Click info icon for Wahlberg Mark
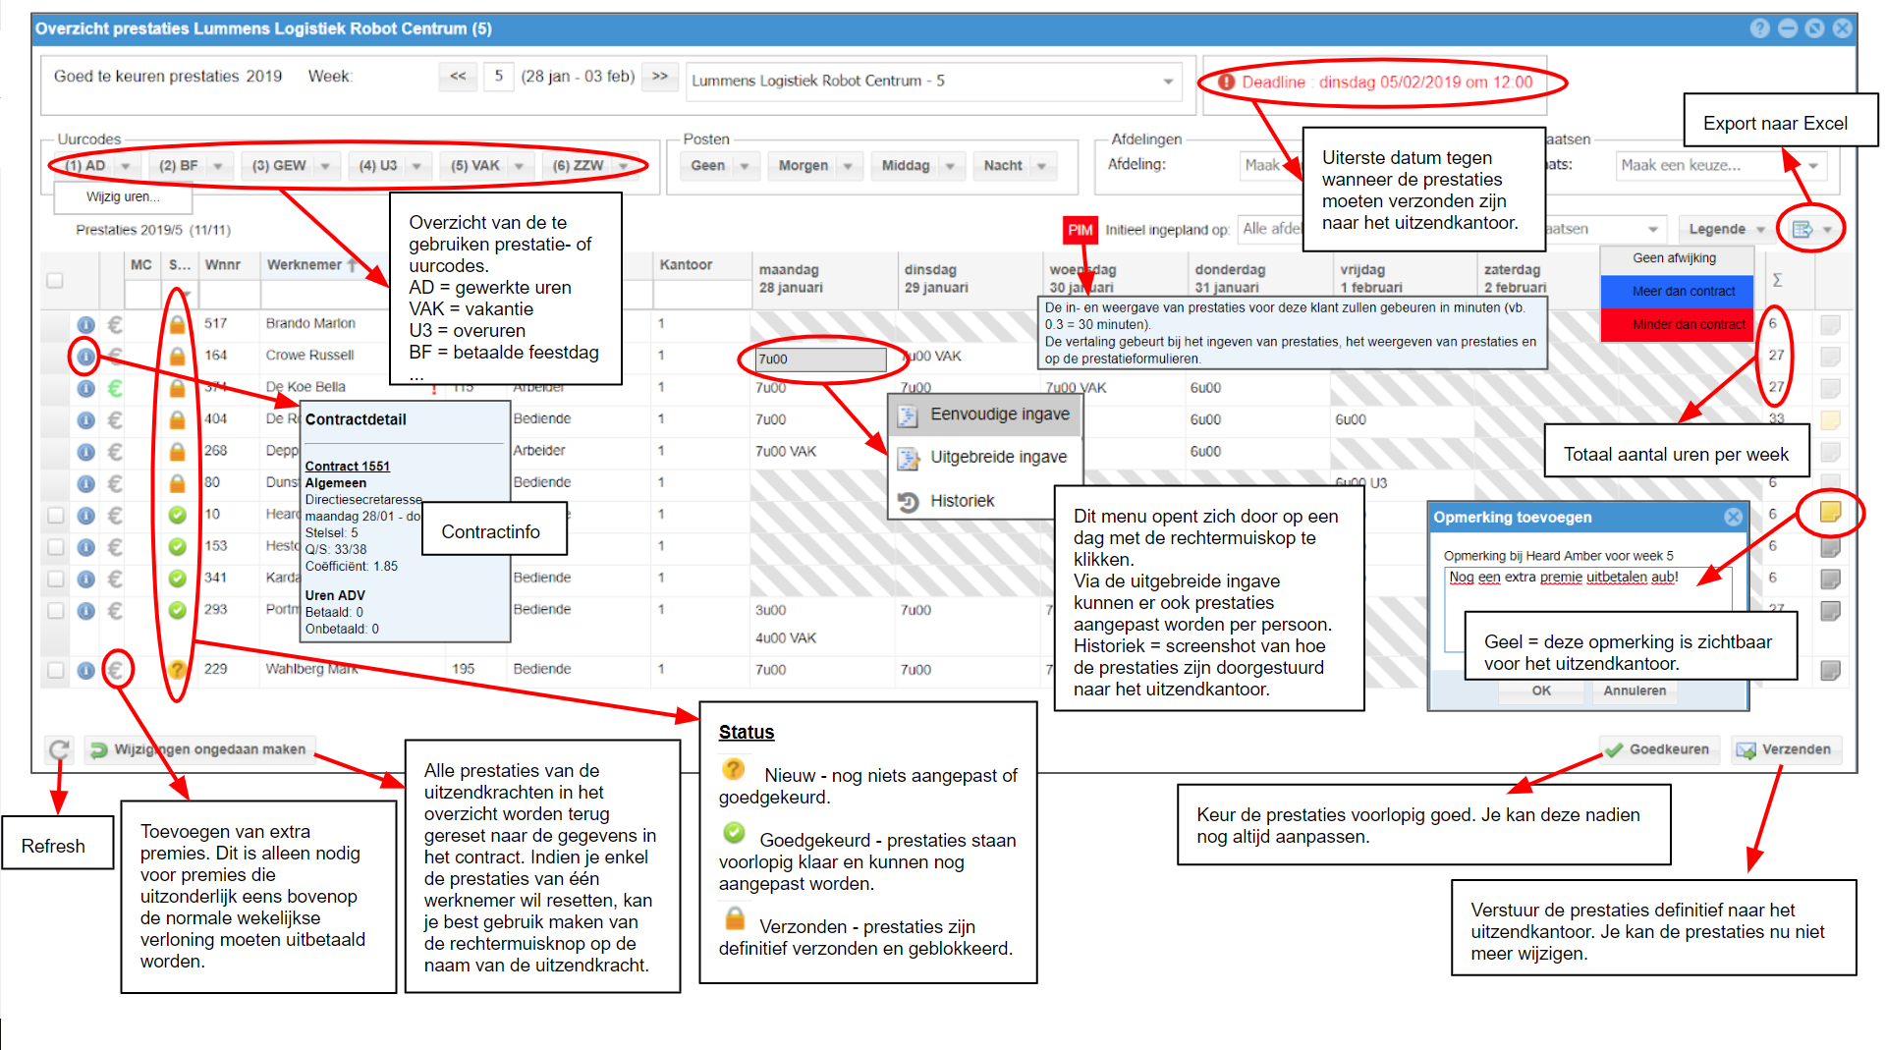This screenshot has width=1885, height=1050. (x=86, y=670)
